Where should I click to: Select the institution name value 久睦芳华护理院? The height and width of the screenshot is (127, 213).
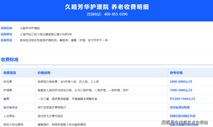click(x=30, y=28)
